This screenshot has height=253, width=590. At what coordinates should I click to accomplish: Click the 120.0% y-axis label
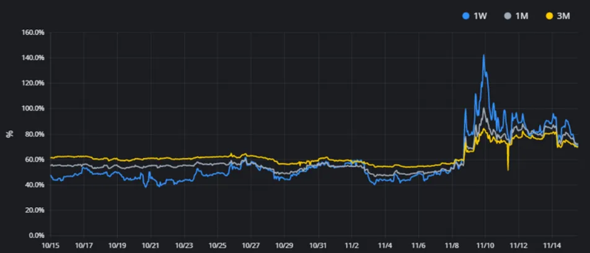point(34,83)
